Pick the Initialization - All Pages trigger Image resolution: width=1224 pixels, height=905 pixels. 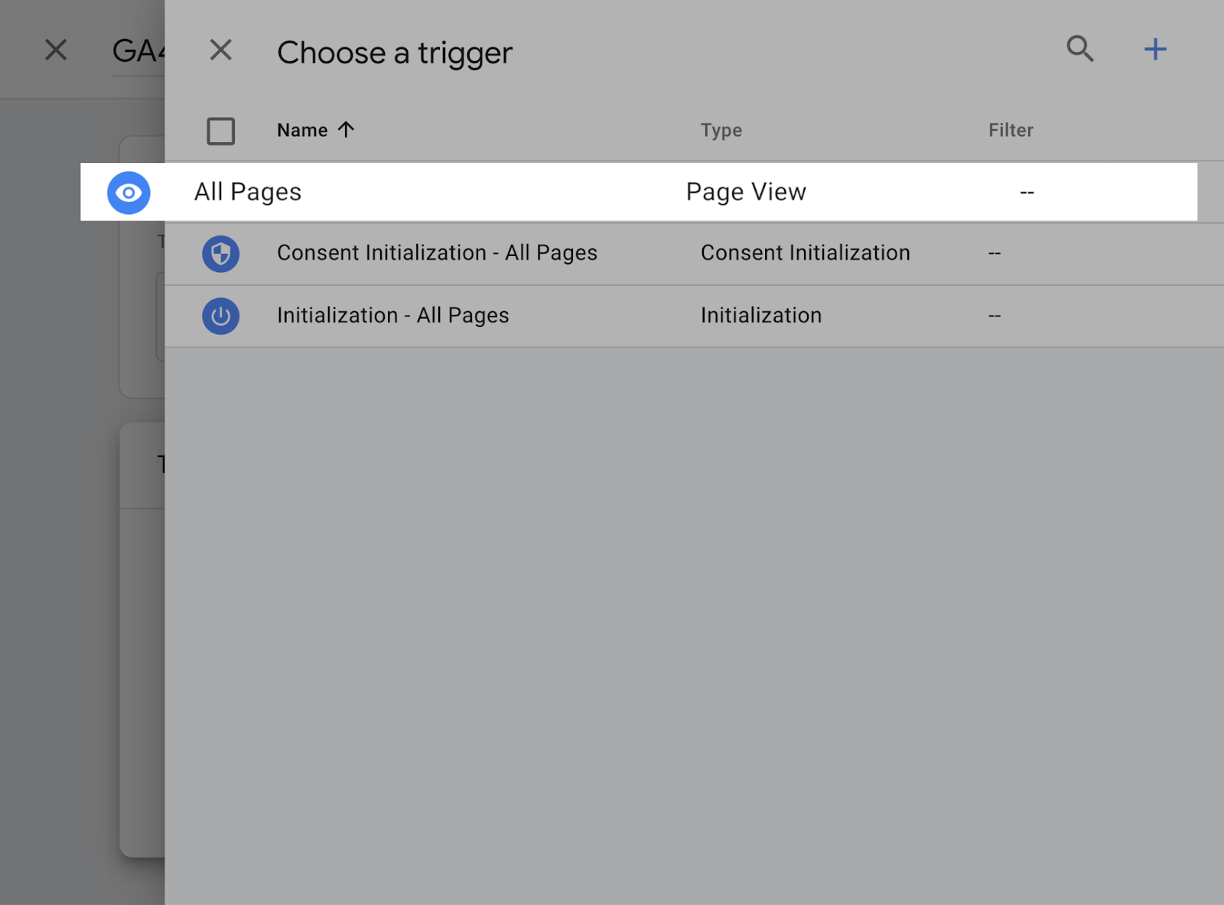pyautogui.click(x=393, y=315)
